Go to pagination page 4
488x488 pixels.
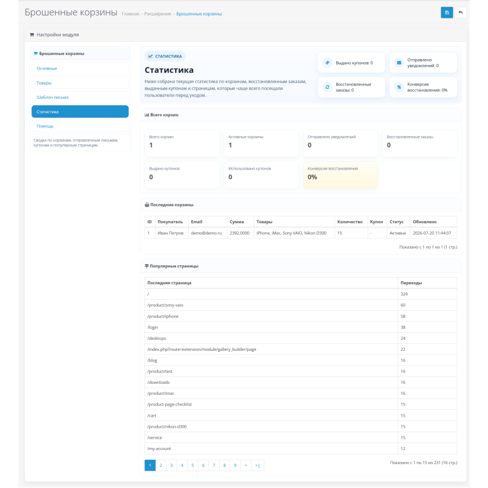pos(182,465)
